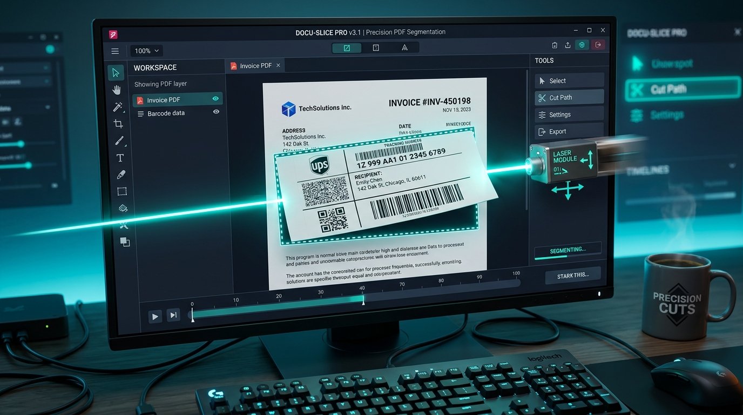Click the upload share icon

568,45
